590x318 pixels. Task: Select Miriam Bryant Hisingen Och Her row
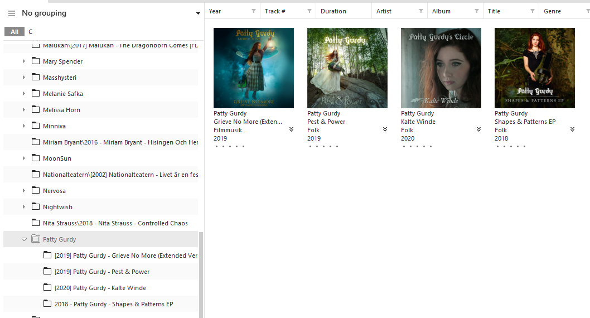pos(101,142)
